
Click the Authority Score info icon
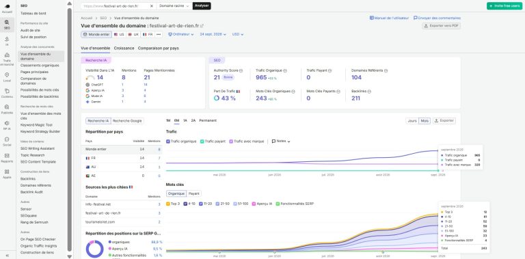[241, 70]
